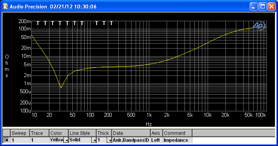Click the 100k X-axis value
This screenshot has height=146, width=278.
pos(261,115)
